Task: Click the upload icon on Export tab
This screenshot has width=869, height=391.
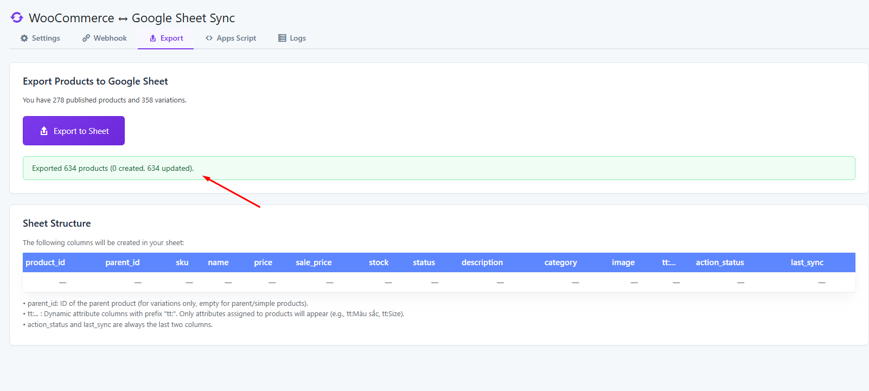Action: [153, 39]
